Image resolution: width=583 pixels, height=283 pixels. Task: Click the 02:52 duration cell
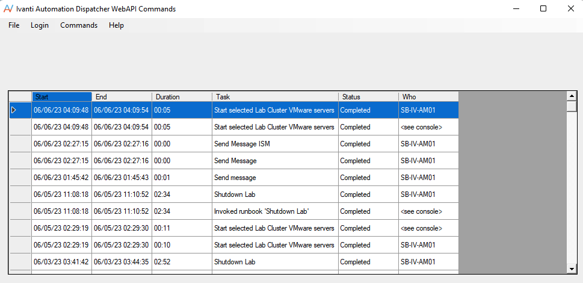[182, 262]
